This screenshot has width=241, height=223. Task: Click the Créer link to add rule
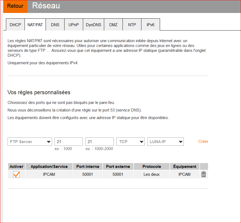(x=203, y=141)
